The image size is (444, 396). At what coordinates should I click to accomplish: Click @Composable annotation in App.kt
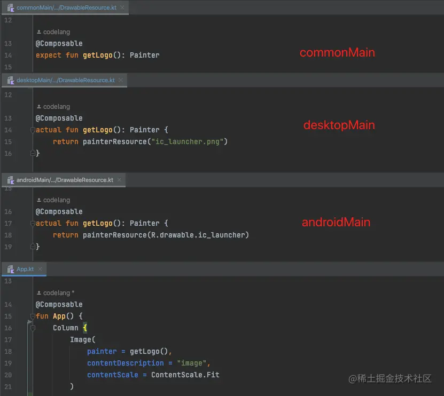coord(59,304)
